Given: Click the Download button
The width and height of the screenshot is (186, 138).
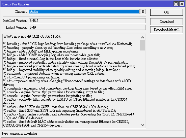Looking at the screenshot, I should (x=166, y=22).
